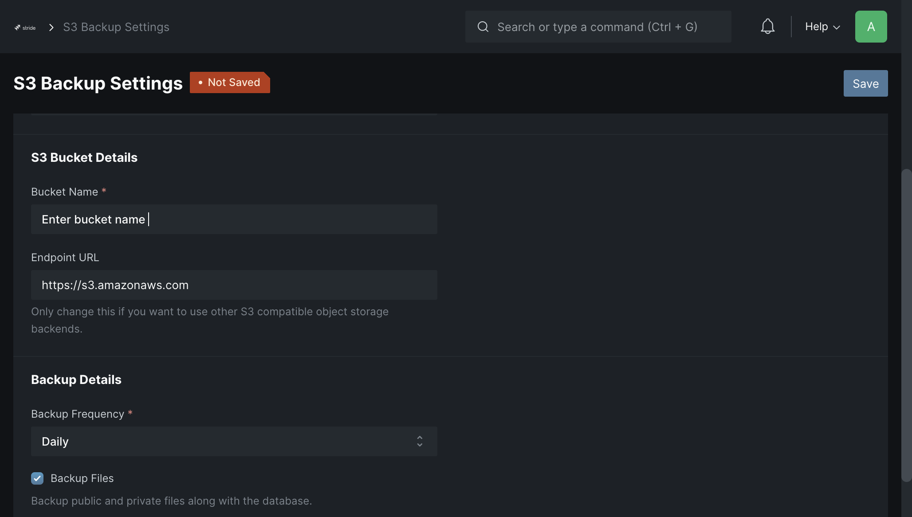Click the stride logo home icon
This screenshot has width=912, height=517.
click(x=25, y=27)
